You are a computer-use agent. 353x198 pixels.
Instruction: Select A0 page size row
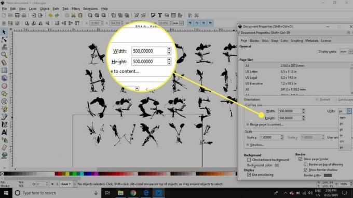(297, 89)
